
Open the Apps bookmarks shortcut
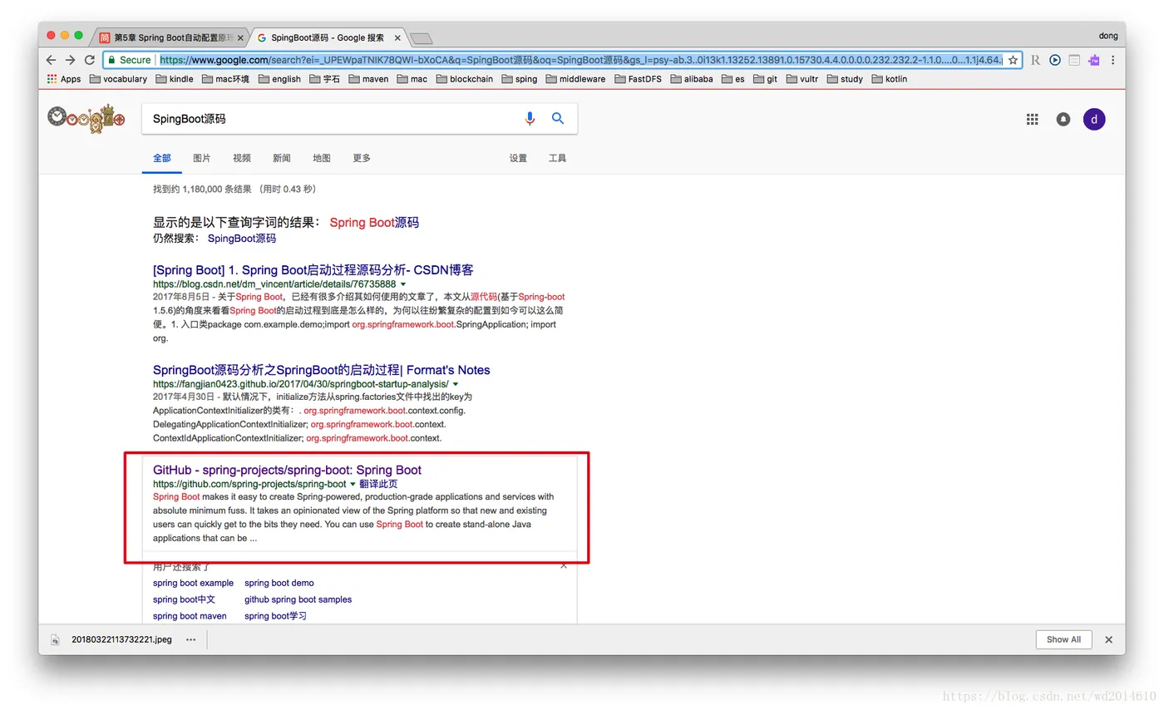tap(64, 79)
